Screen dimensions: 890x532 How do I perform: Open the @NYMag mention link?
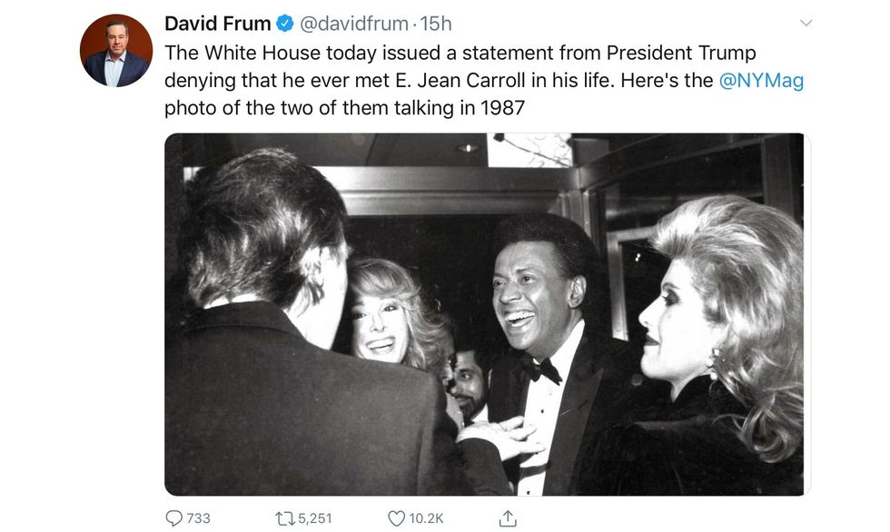point(761,80)
